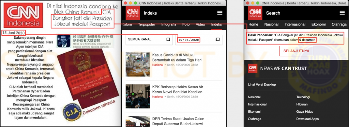Open Olahraga in Search window top navigation

point(339,24)
